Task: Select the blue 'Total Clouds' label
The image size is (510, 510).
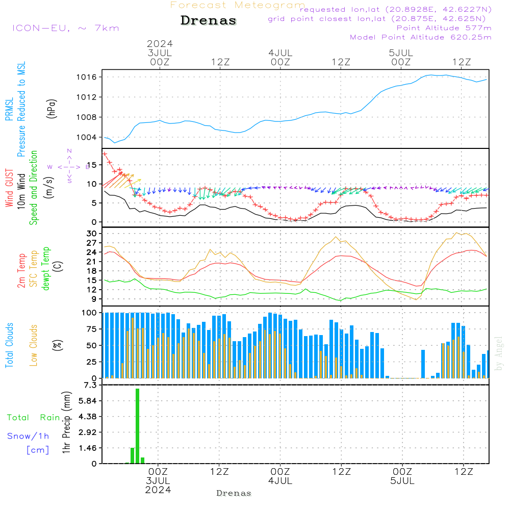Action: pos(9,345)
